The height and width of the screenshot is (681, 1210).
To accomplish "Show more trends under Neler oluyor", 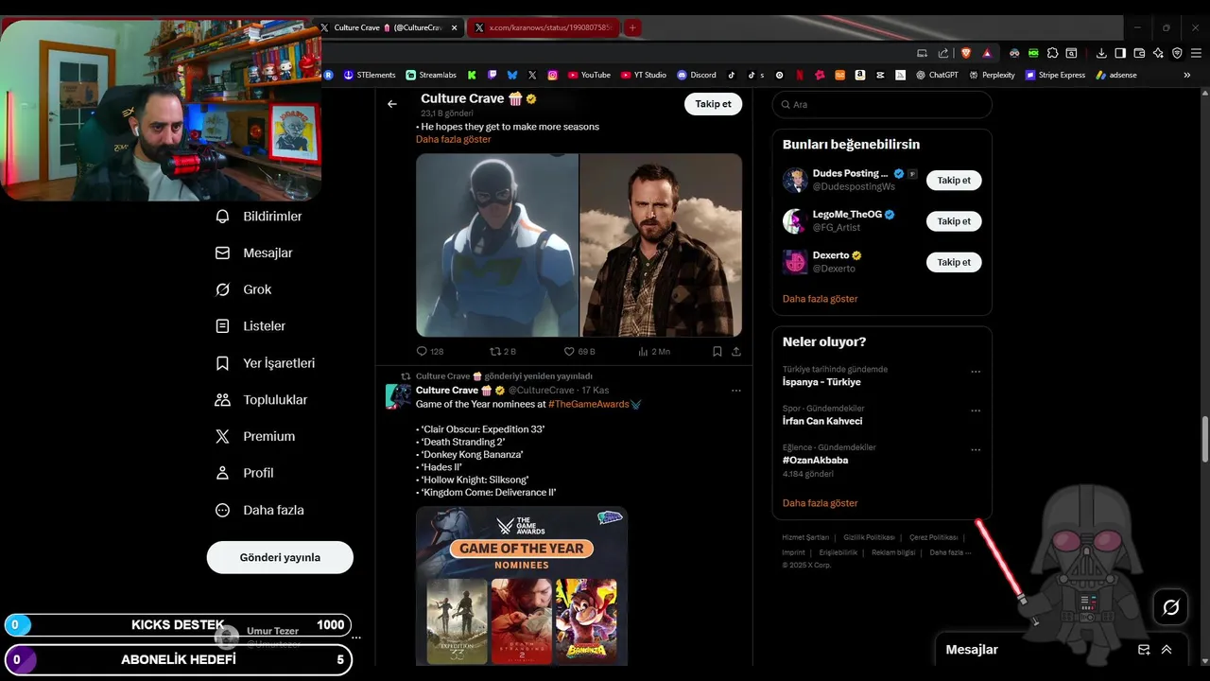I will [x=821, y=503].
